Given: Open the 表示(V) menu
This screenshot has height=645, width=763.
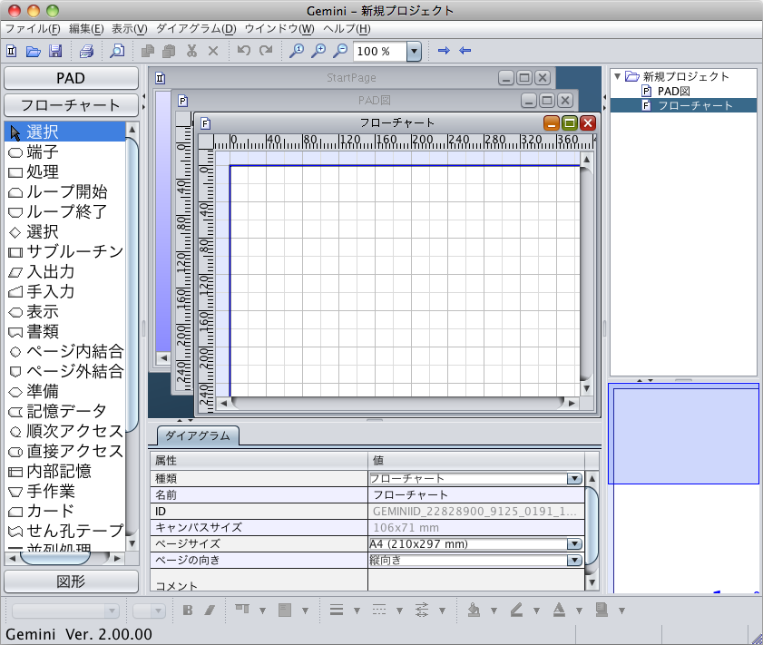Looking at the screenshot, I should point(129,29).
